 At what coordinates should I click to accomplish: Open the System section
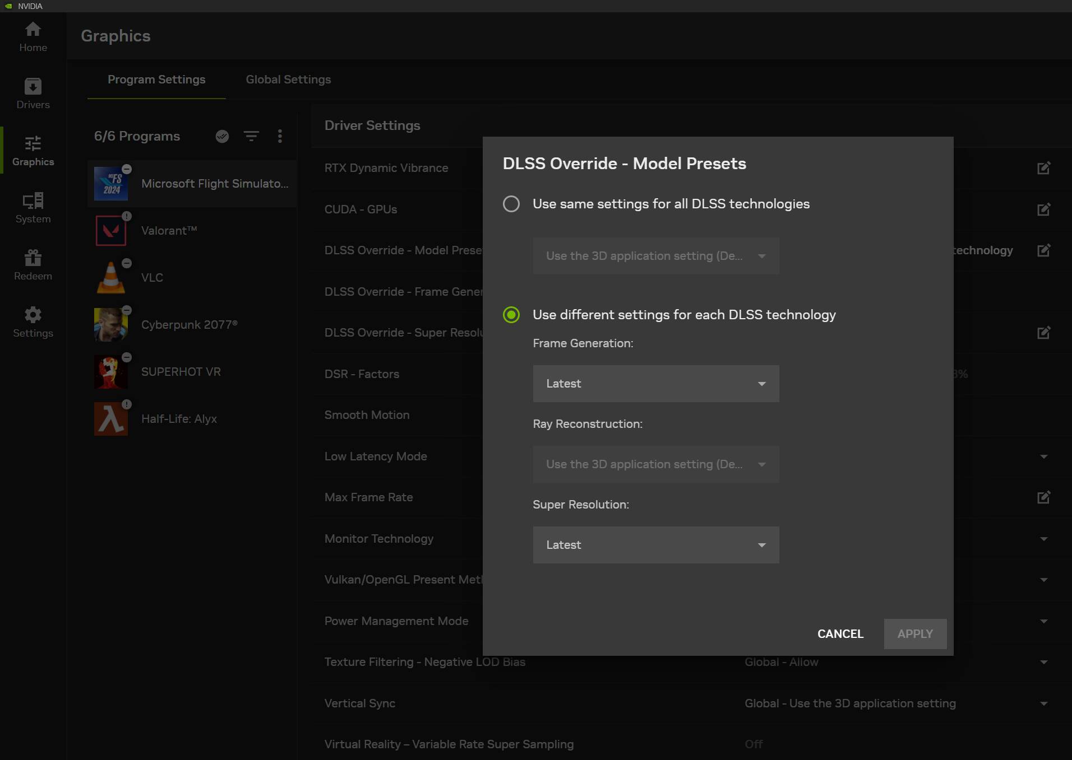(x=33, y=207)
